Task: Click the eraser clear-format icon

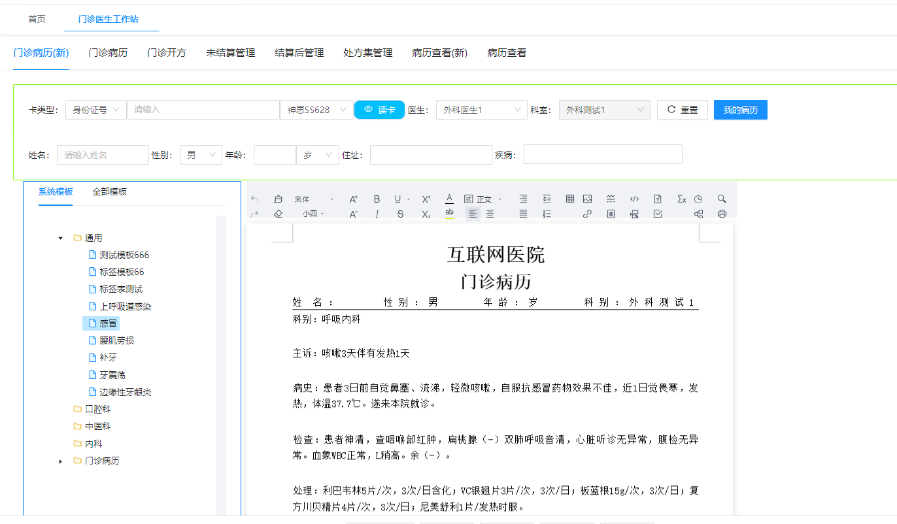Action: pyautogui.click(x=278, y=214)
